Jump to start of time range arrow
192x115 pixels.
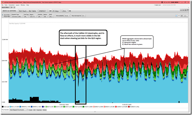(x=51, y=11)
